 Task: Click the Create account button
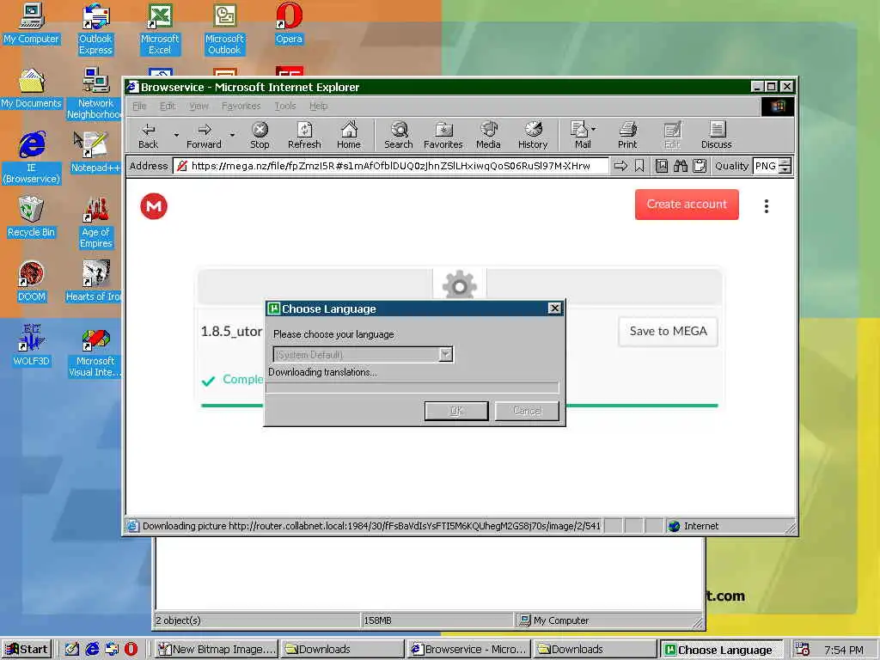coord(687,205)
